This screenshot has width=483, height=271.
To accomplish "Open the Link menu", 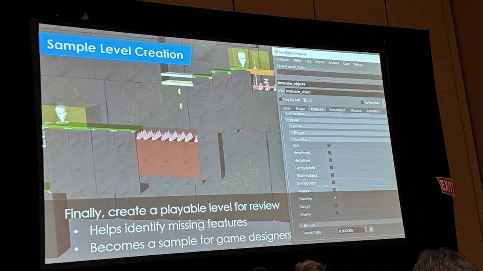I will pos(308,61).
